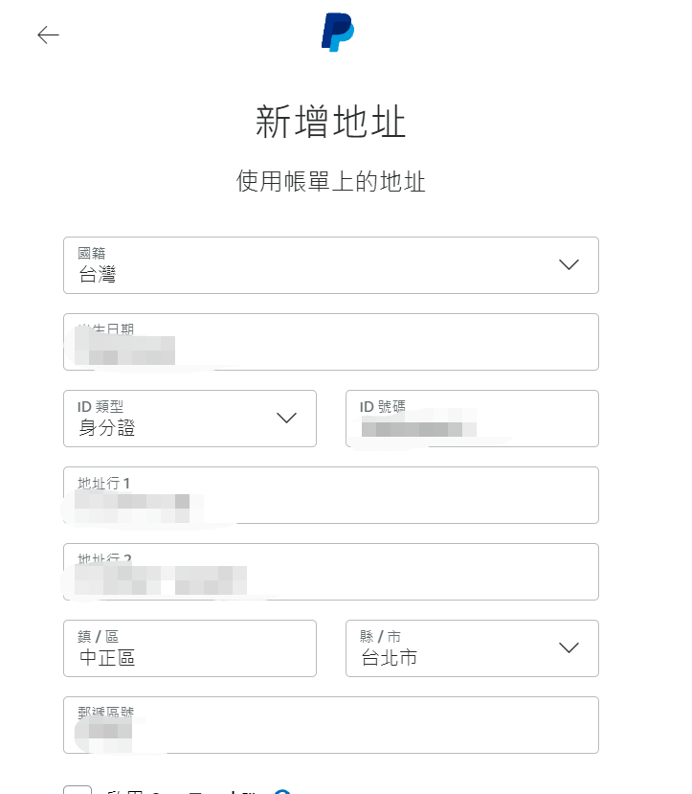Expand the ID 類型 dropdown label
The width and height of the screenshot is (692, 794).
click(x=100, y=407)
